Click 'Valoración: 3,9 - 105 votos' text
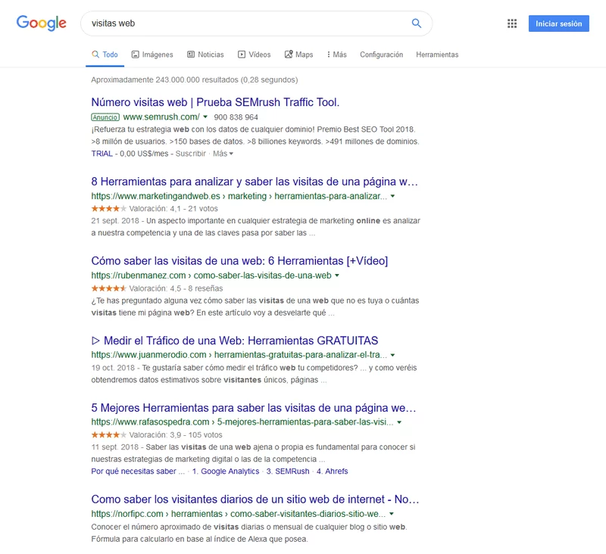The height and width of the screenshot is (554, 606). (x=176, y=434)
